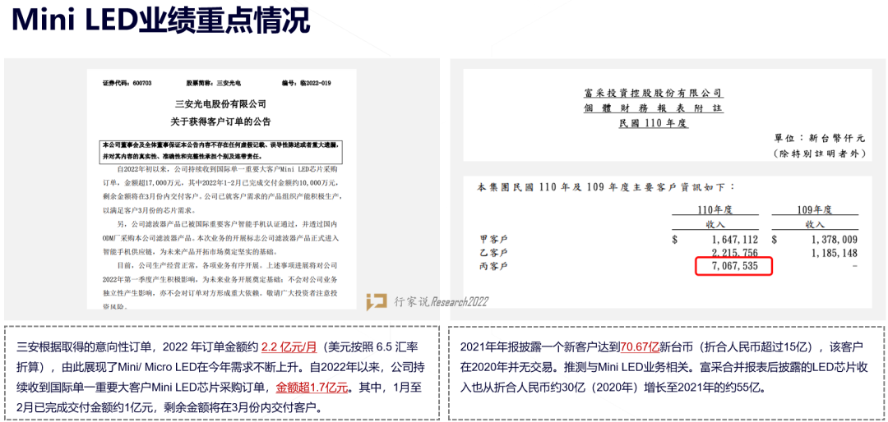The image size is (888, 422).
Task: Click the heading "富采投資控股股份有限公司"
Action: pos(652,93)
